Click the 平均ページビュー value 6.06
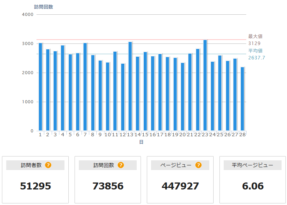287x205 pixels. 252,186
